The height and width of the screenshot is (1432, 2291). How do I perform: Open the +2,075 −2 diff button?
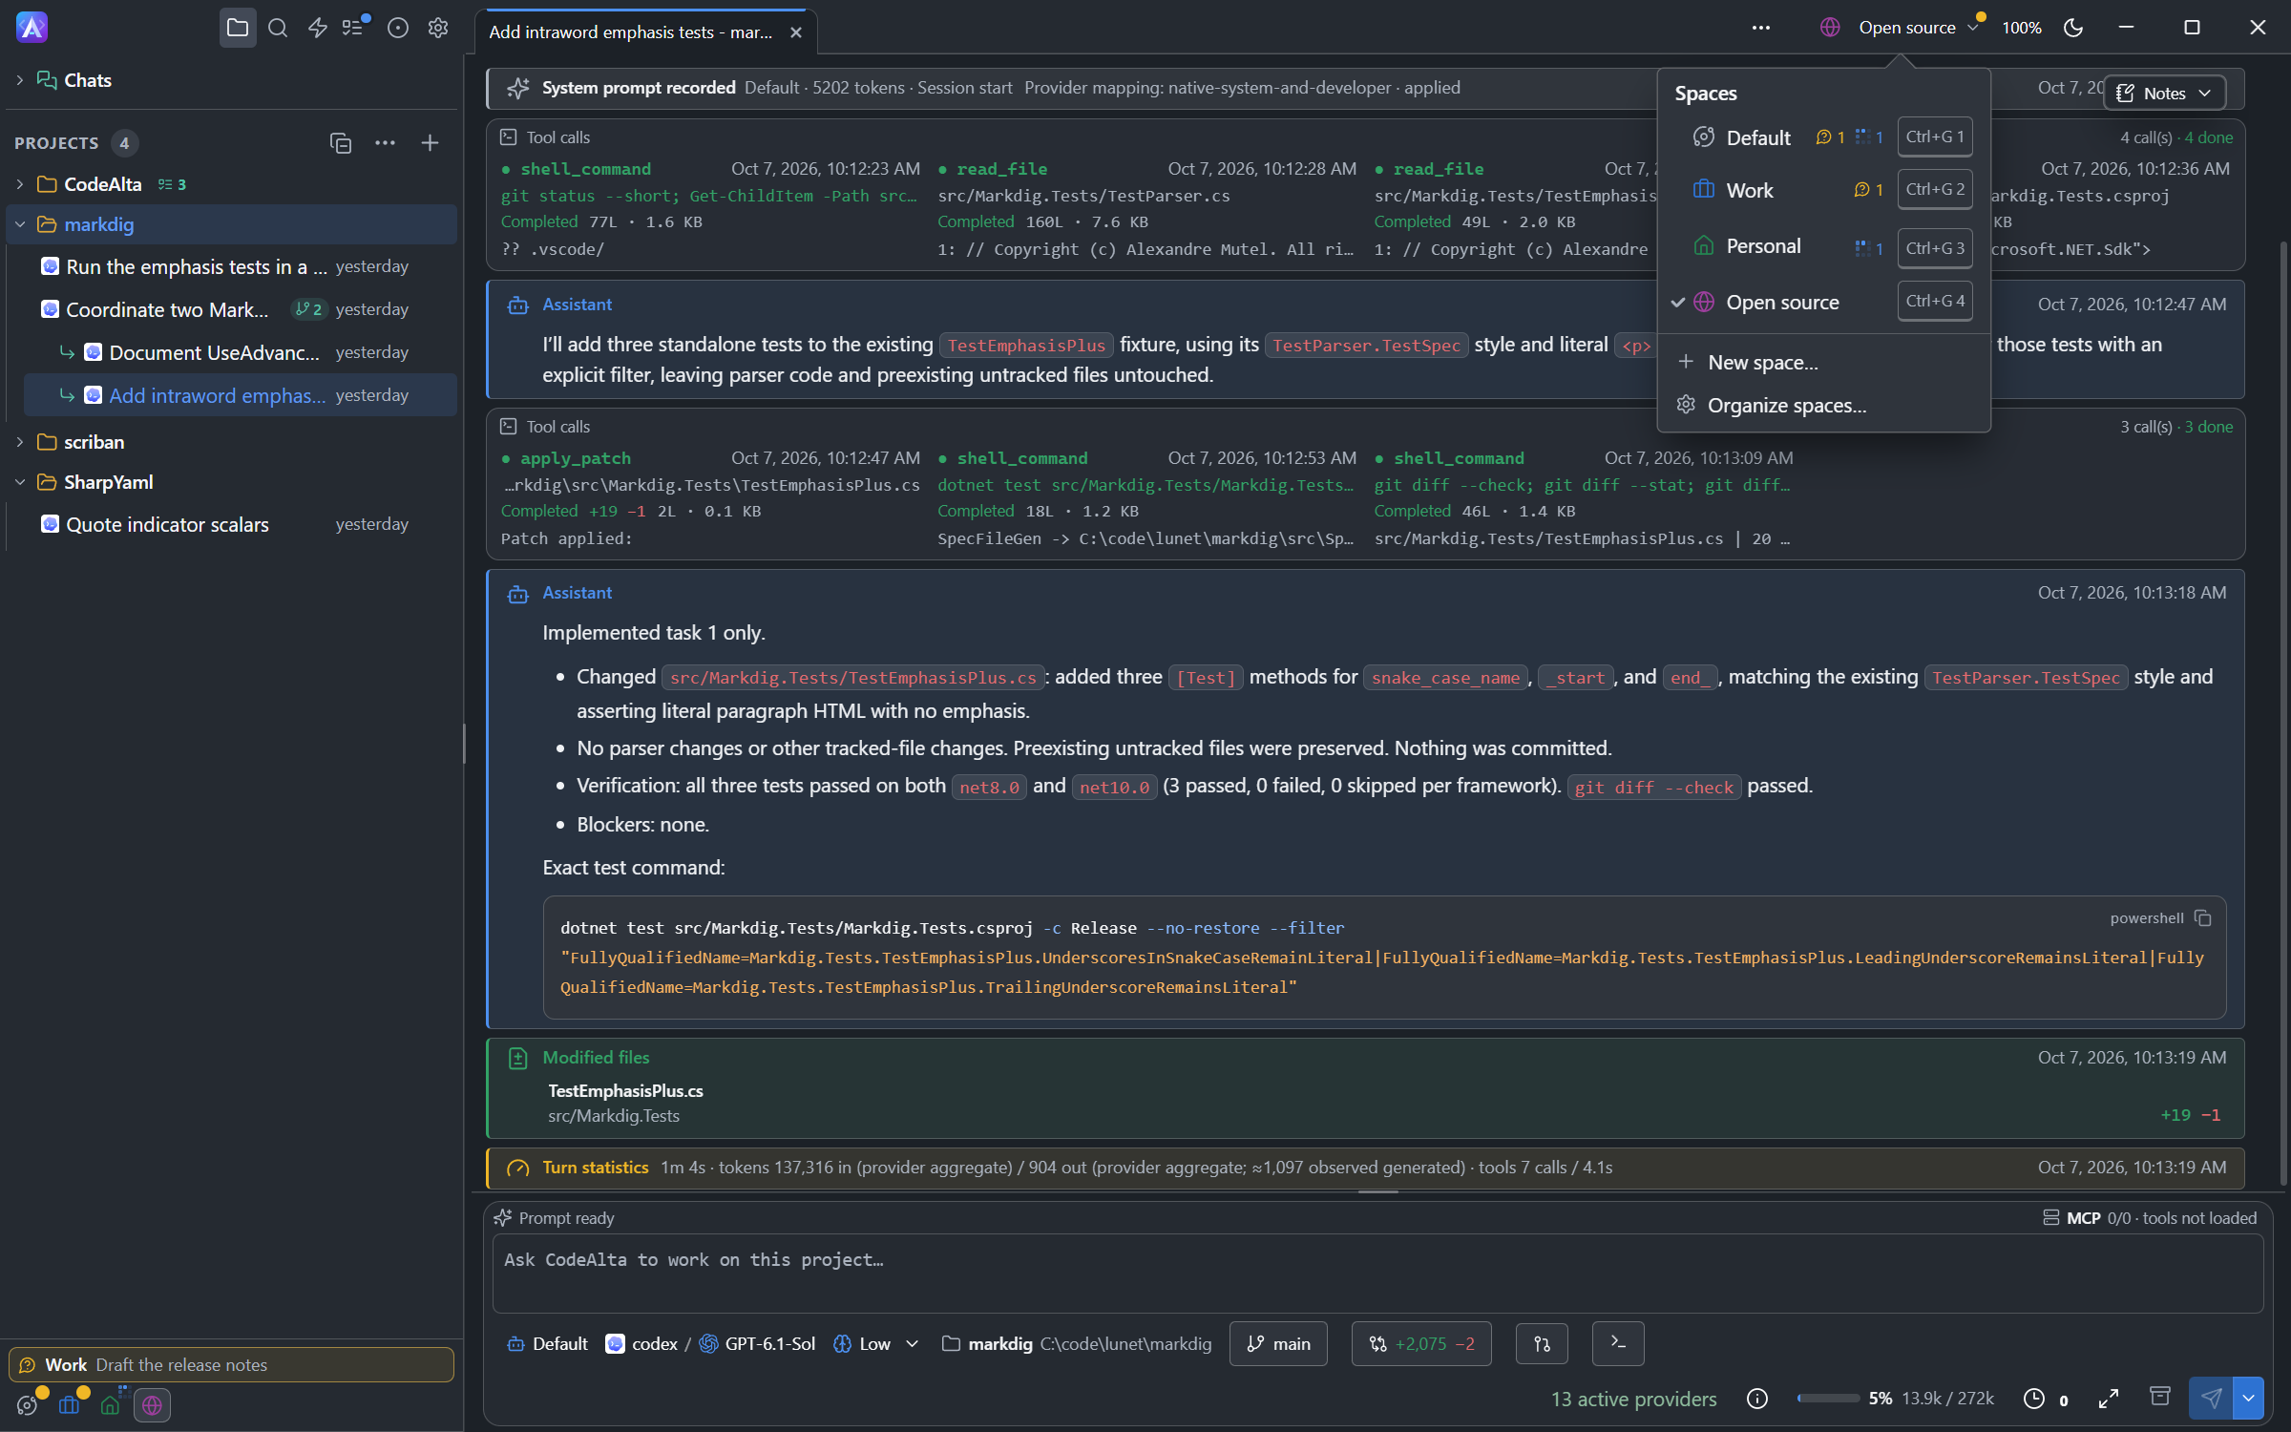tap(1421, 1343)
